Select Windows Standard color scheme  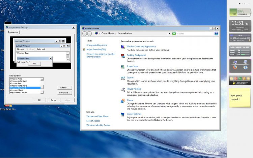pos(25,88)
